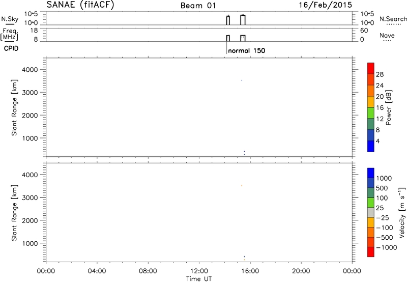Click the Beam 01 label
This screenshot has height=282, width=407.
198,6
